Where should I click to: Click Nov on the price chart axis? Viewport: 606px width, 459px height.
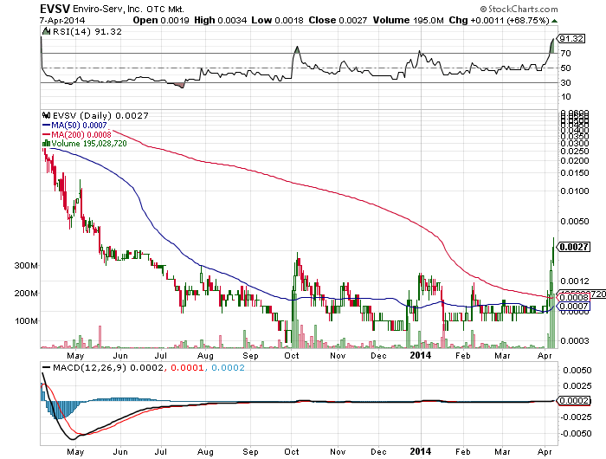tap(338, 356)
